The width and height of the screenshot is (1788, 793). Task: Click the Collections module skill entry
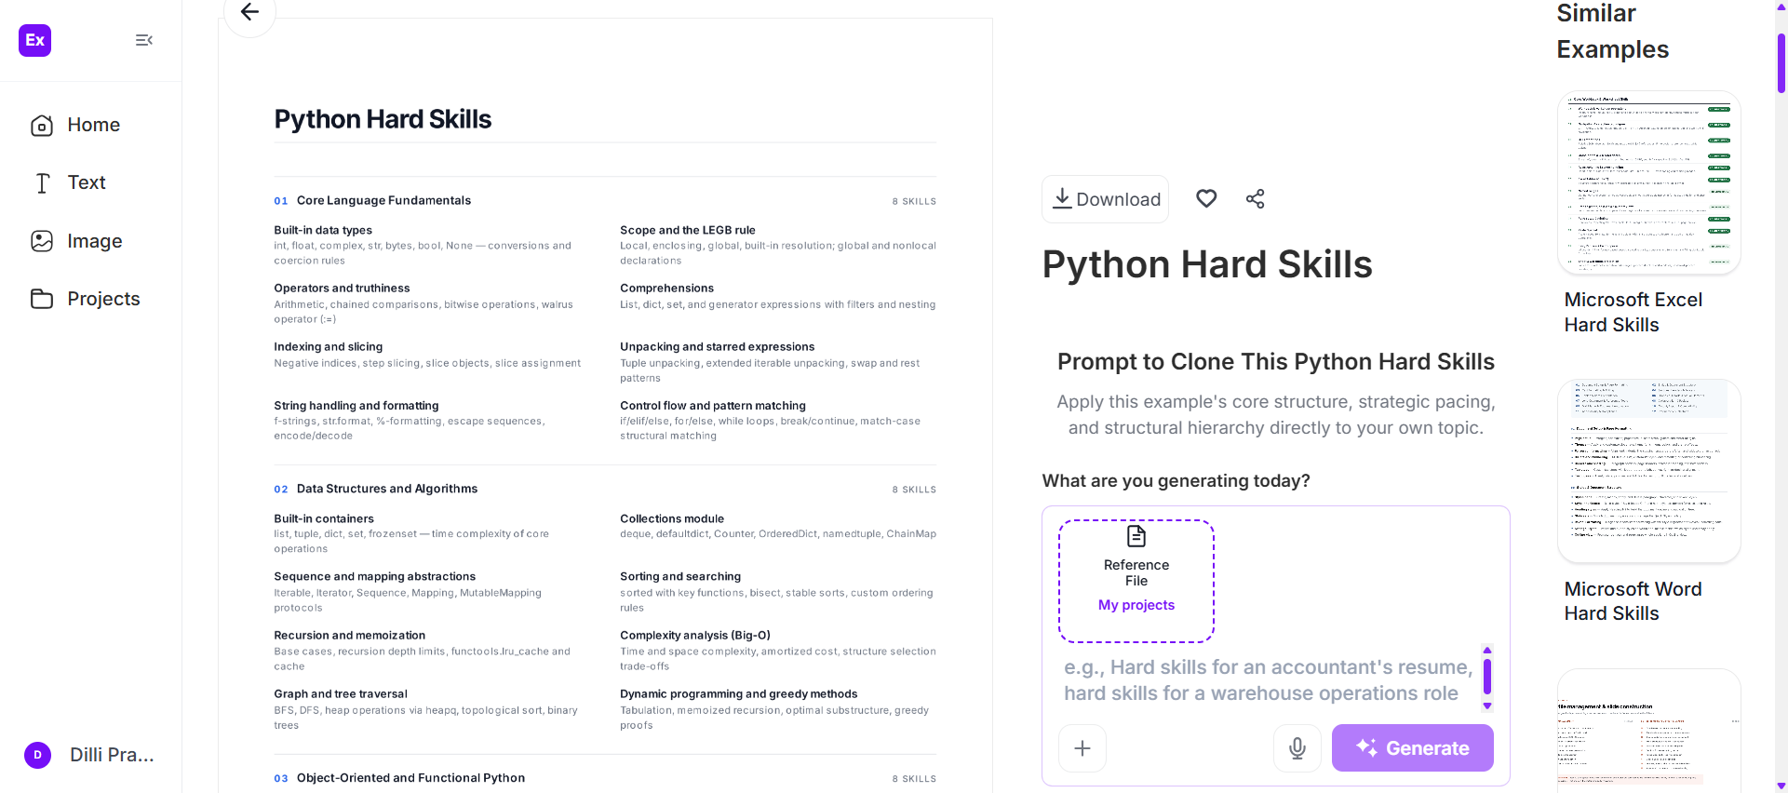672,518
